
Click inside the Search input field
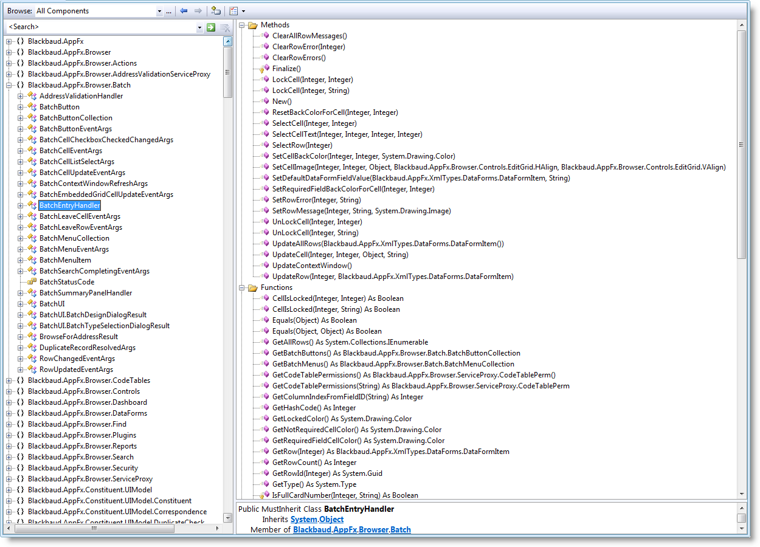tap(101, 27)
